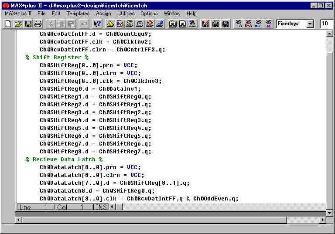The image size is (335, 234).
Task: Activate the context-sensitive help arrow icon
Action: [x=97, y=24]
